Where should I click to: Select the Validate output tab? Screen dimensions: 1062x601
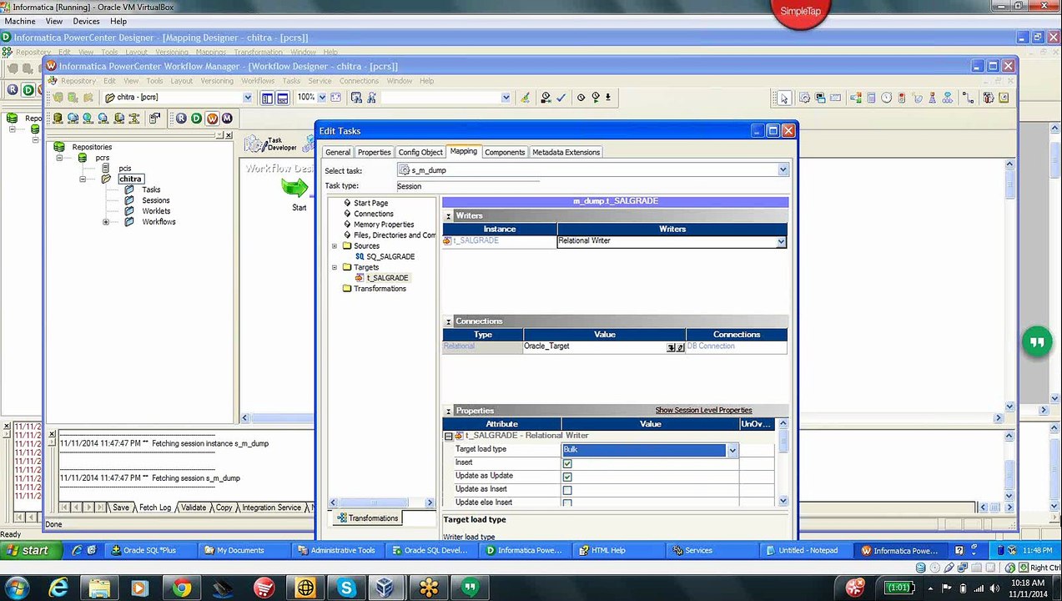click(x=194, y=508)
